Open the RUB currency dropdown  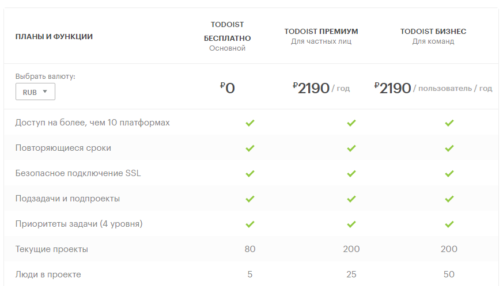point(35,91)
